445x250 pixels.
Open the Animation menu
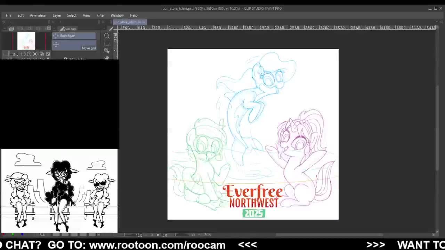(x=38, y=15)
